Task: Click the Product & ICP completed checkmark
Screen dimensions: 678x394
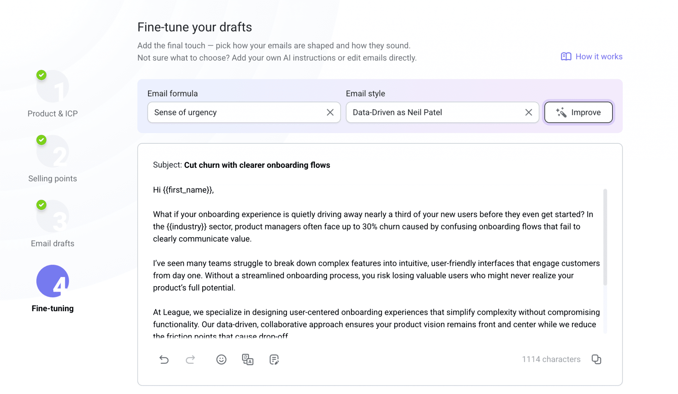Action: 41,75
